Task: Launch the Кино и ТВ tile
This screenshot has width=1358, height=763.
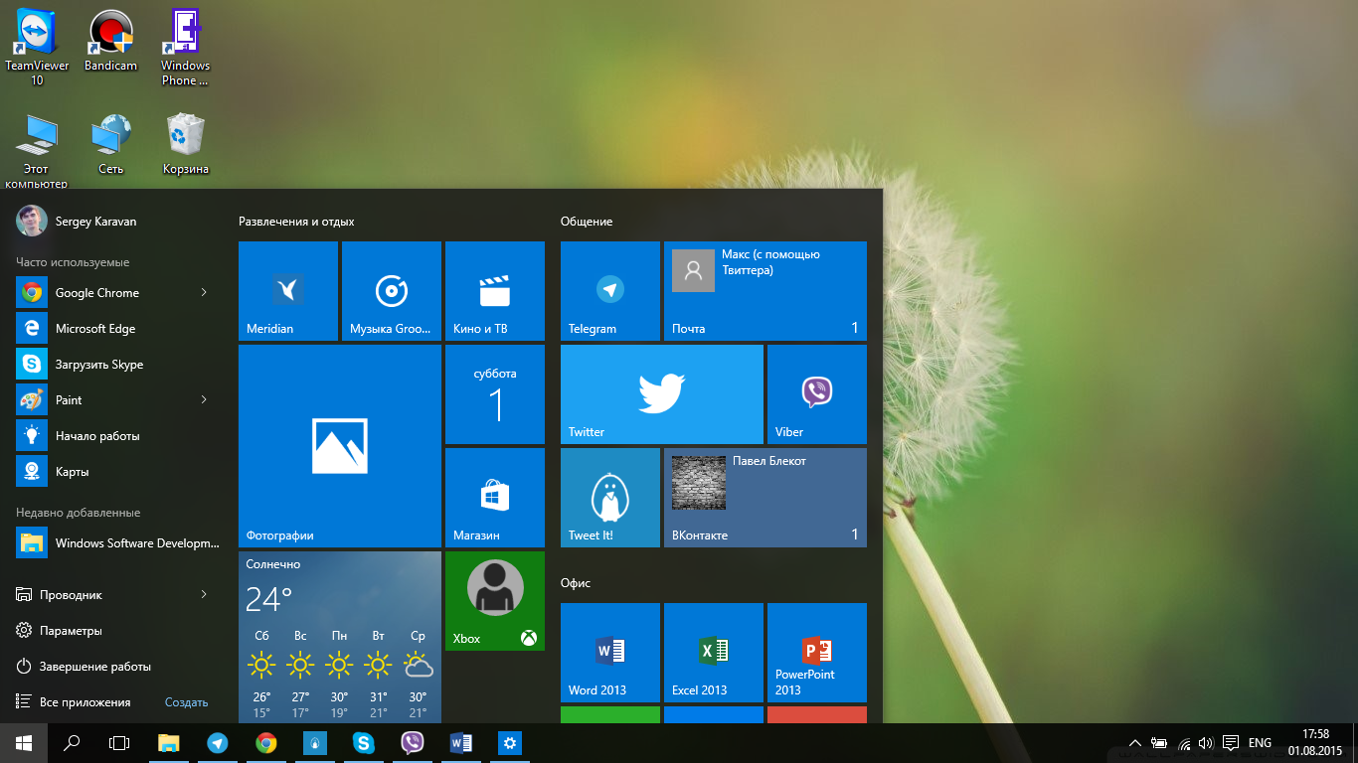Action: pos(495,291)
